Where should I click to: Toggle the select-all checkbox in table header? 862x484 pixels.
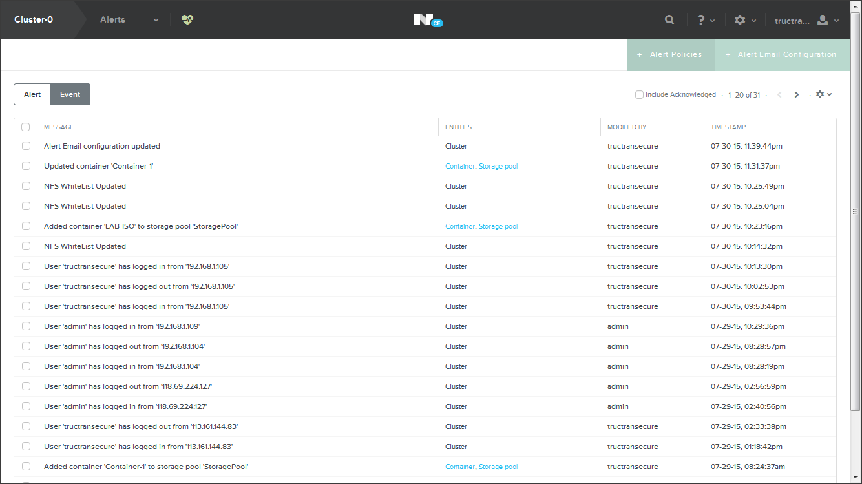pyautogui.click(x=26, y=127)
